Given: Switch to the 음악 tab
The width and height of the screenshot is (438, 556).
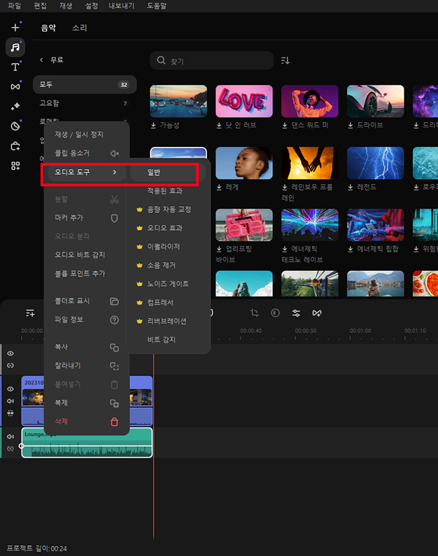Looking at the screenshot, I should tap(49, 28).
